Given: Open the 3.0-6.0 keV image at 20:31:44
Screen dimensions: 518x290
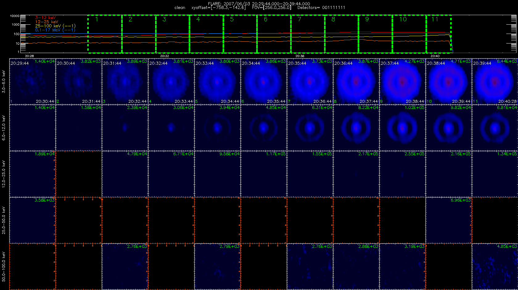Looking at the screenshot, I should 125,81.
